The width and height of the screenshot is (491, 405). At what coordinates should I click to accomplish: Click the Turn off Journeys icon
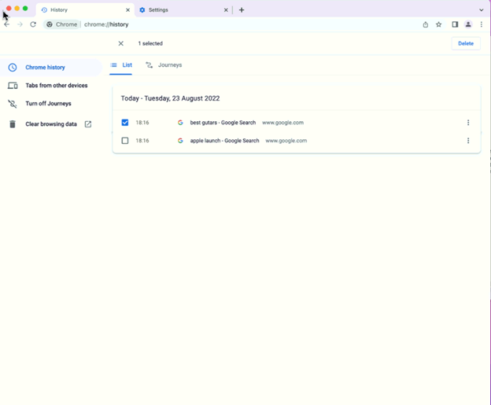point(13,104)
